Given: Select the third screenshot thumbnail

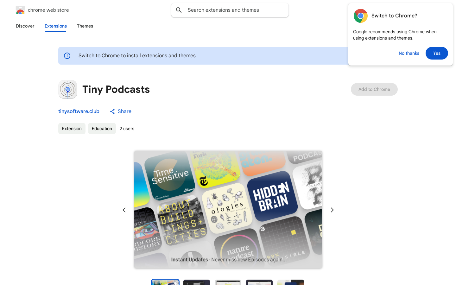Looking at the screenshot, I should [228, 282].
